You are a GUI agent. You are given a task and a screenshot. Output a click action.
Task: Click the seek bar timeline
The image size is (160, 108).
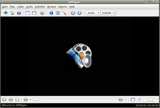pos(75,99)
